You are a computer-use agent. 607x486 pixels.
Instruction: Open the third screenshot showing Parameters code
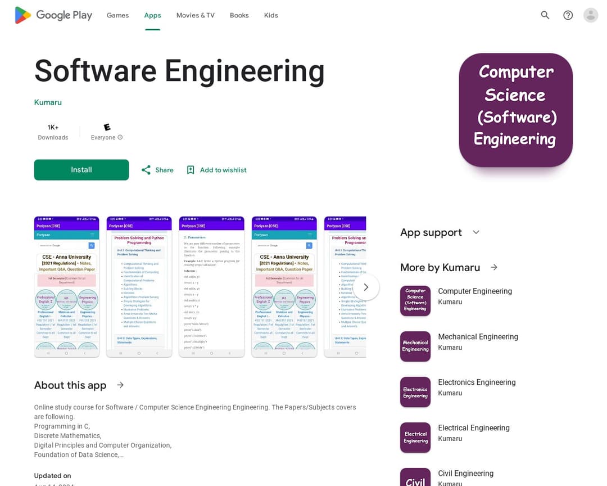[x=212, y=287]
